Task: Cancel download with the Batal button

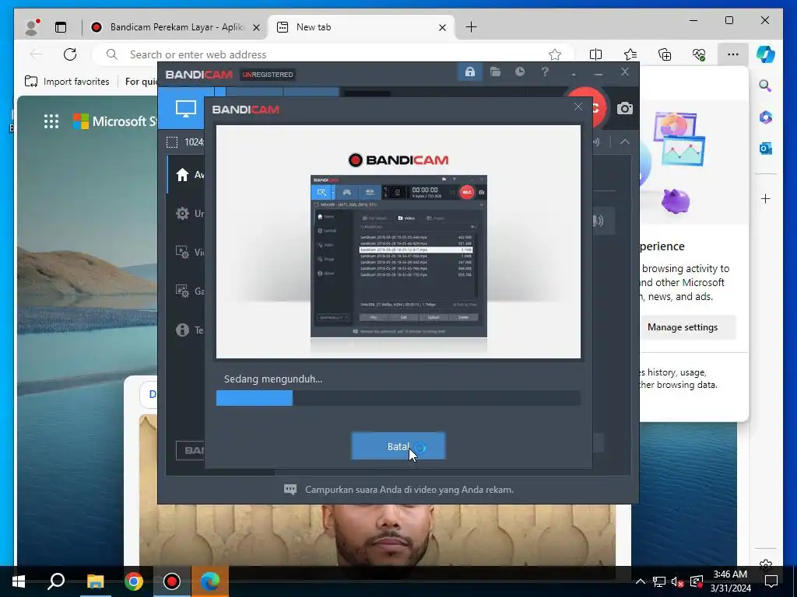Action: [398, 446]
